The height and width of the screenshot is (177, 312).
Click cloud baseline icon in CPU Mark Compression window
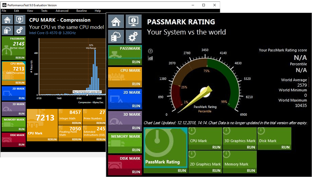[7, 30]
